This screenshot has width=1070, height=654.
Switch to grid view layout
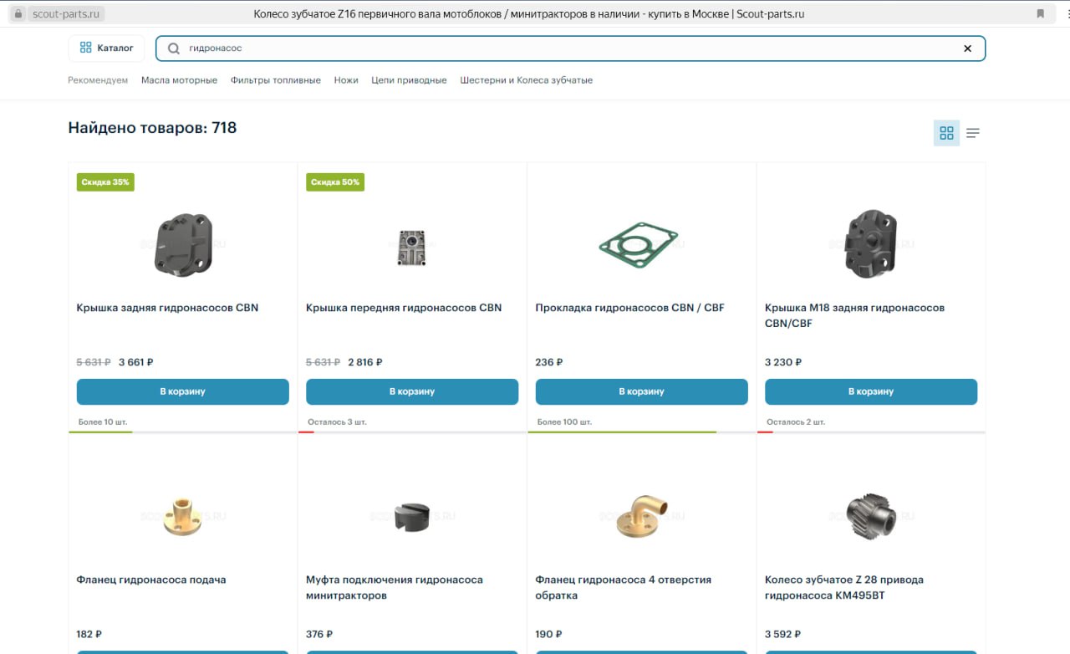[x=946, y=133]
